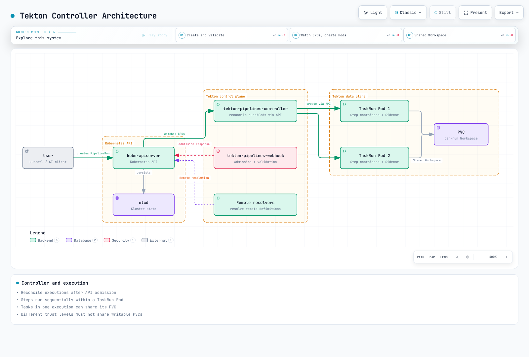Select the etcd Cluster state node

tap(143, 205)
